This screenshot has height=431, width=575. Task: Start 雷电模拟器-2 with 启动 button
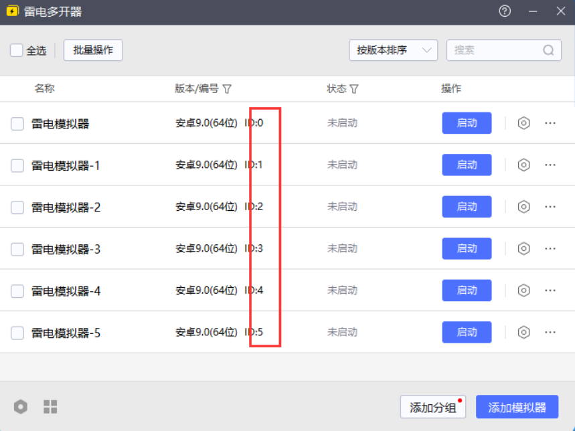[467, 207]
